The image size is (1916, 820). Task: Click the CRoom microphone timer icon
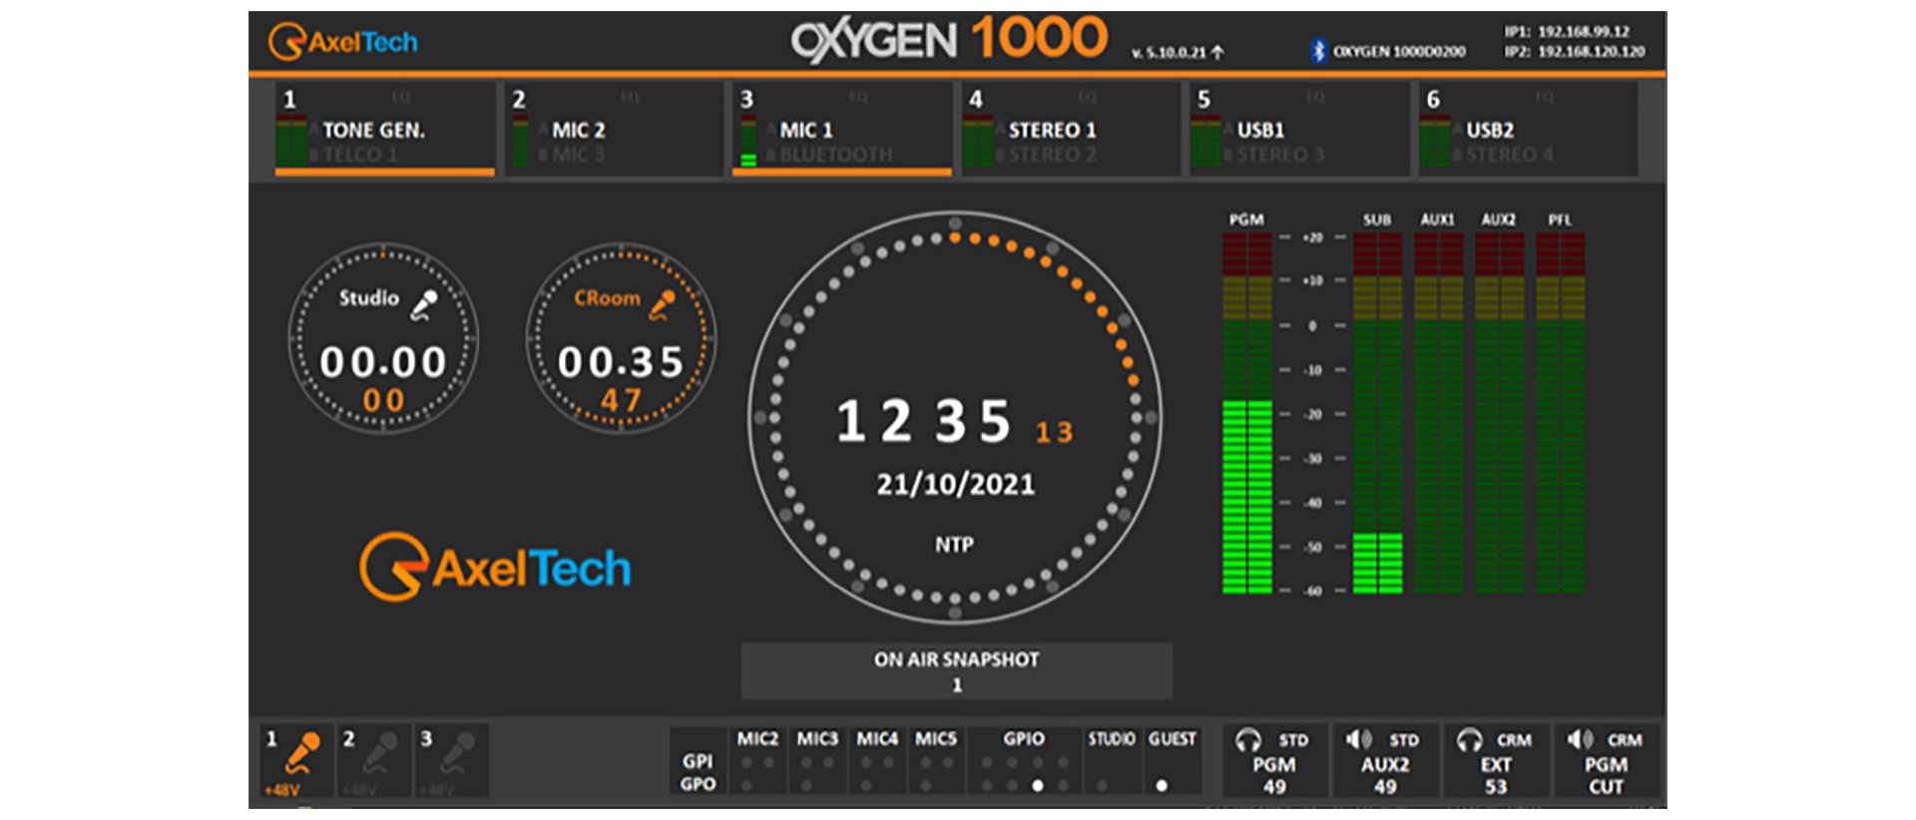662,304
